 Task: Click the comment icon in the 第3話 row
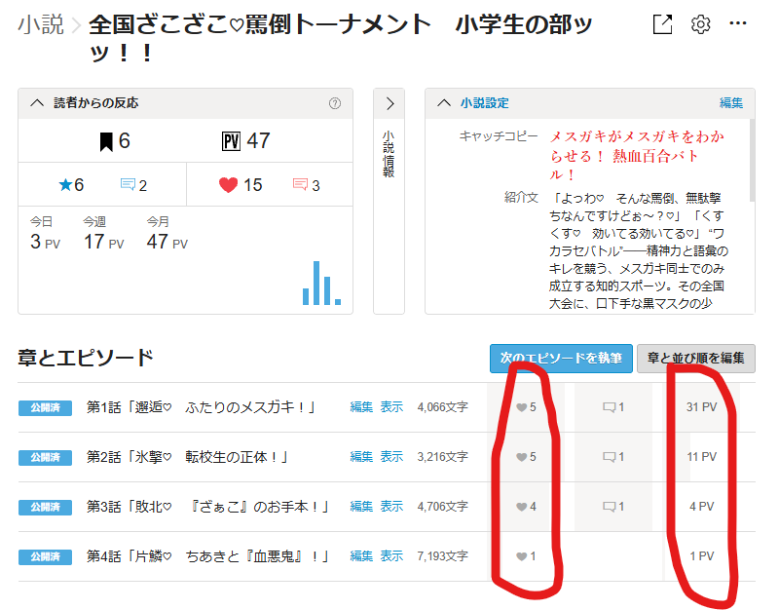[x=609, y=507]
